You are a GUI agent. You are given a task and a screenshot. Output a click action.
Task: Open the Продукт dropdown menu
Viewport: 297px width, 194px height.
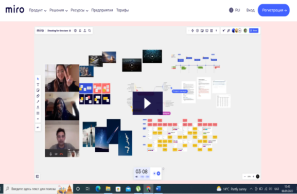pyautogui.click(x=38, y=10)
